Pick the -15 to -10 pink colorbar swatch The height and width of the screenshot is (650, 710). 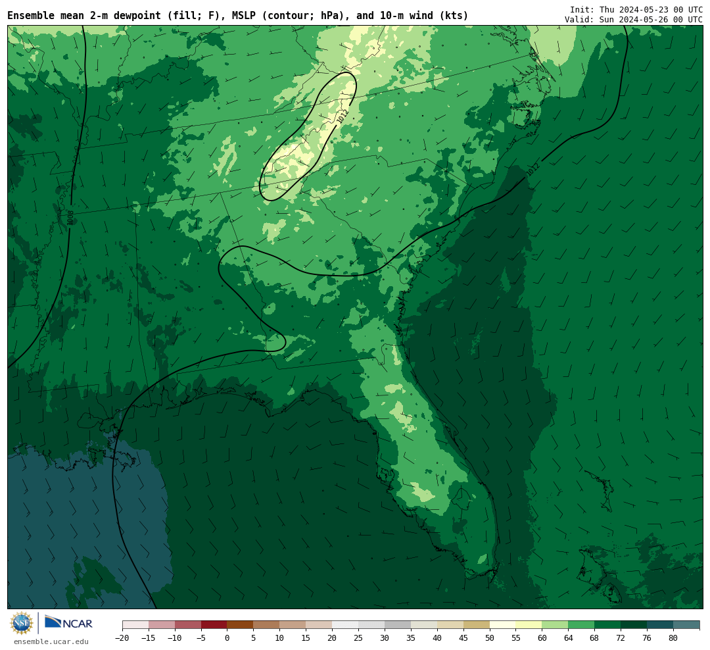click(x=162, y=625)
